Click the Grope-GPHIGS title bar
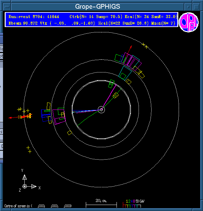Image resolution: width=203 pixels, height=211 pixels. (97, 7)
